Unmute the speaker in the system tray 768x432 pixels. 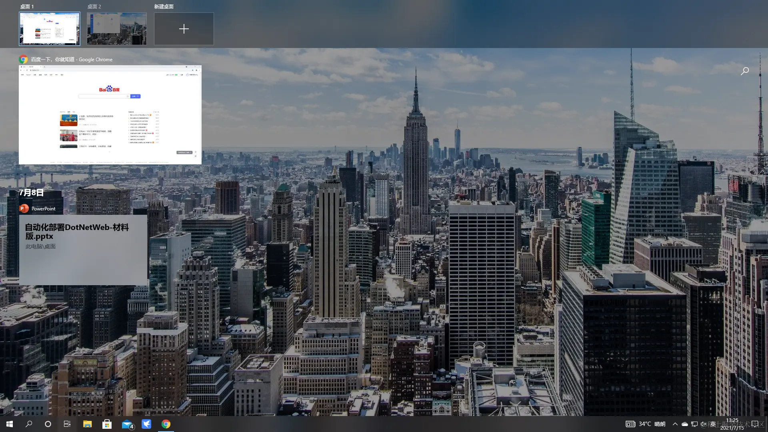pos(704,424)
